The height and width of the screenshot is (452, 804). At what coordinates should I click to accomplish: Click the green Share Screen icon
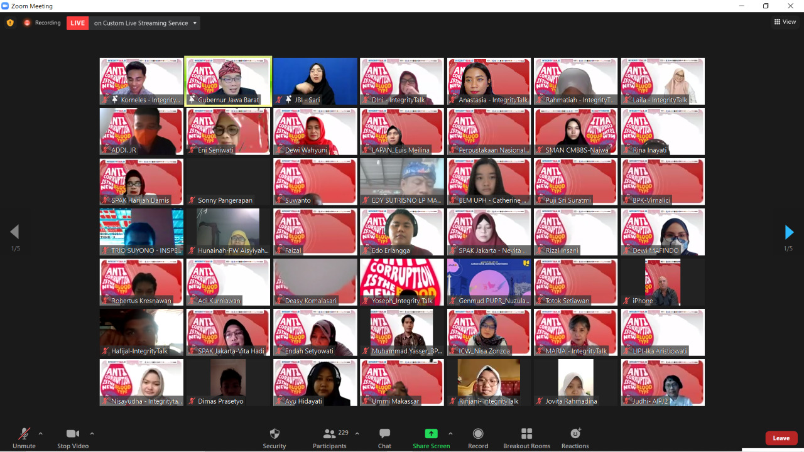(431, 434)
